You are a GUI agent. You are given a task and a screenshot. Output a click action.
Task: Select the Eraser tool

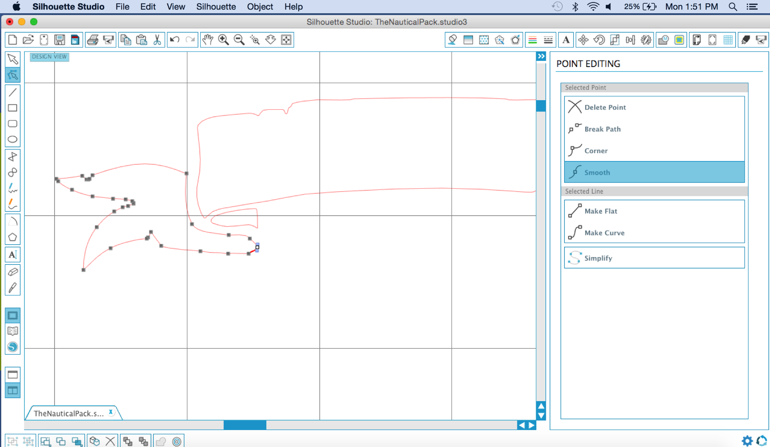[x=13, y=272]
